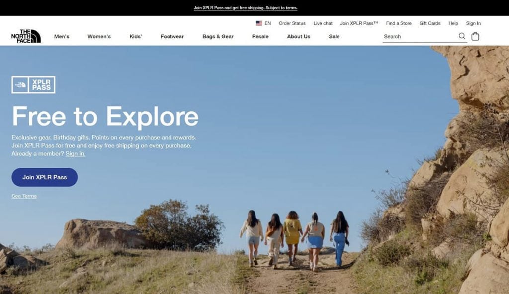Open Live chat link
This screenshot has height=294, width=509.
click(x=323, y=23)
